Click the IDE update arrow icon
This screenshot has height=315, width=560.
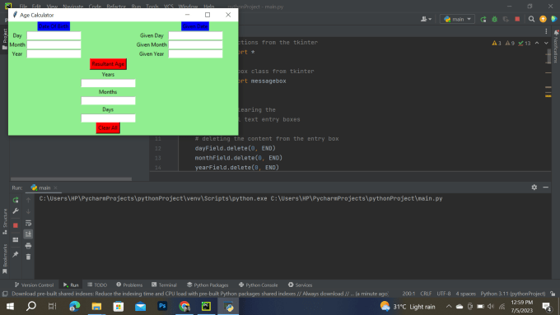[x=543, y=19]
